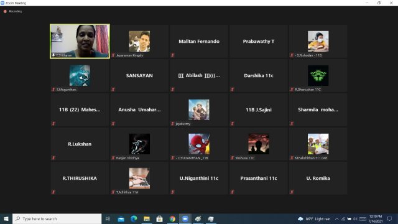The width and height of the screenshot is (398, 224).
Task: Click muted mic icon on Prasanthani 11c tile
Action: [x=232, y=192]
